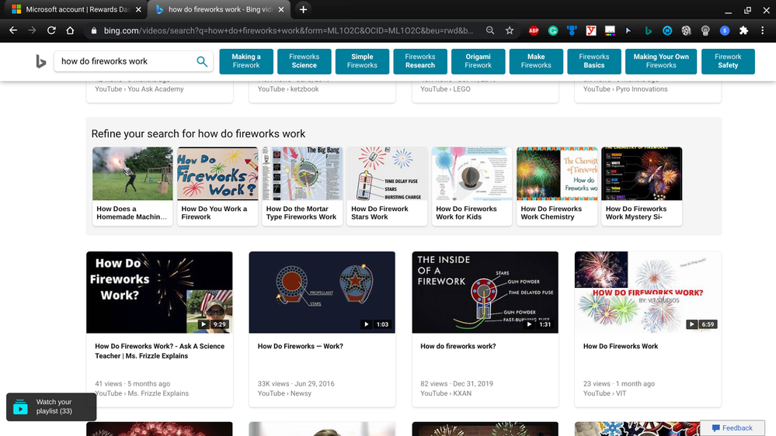The width and height of the screenshot is (776, 436).
Task: Open How Do the Mortar Type Fireworks Work
Action: coord(302,186)
